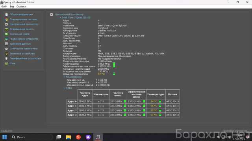Click the Центральный процессор sidebar link
The height and width of the screenshot is (141, 252).
[x=24, y=24]
